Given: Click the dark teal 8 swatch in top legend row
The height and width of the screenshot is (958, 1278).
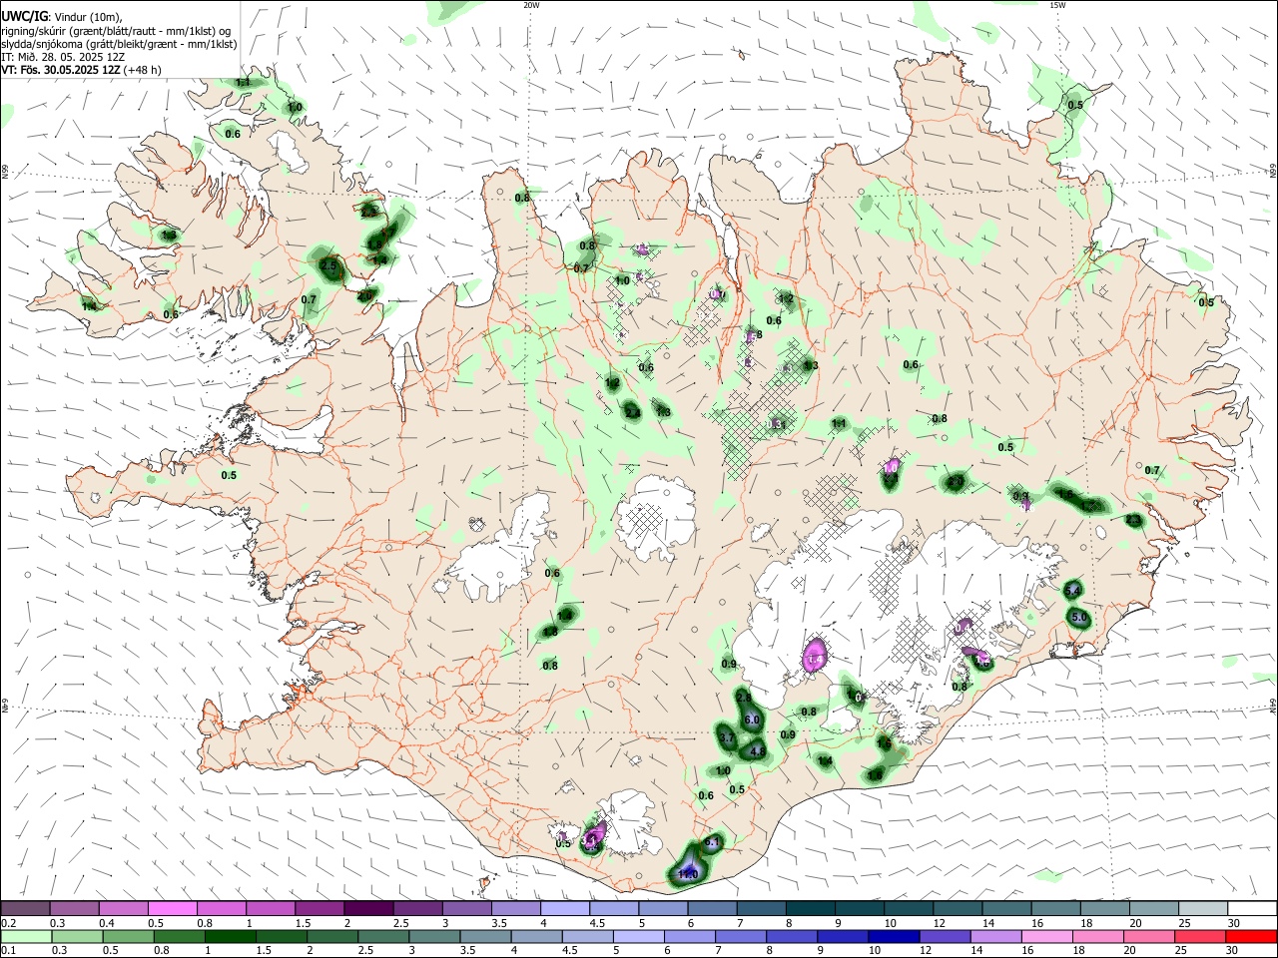Looking at the screenshot, I should [x=809, y=908].
